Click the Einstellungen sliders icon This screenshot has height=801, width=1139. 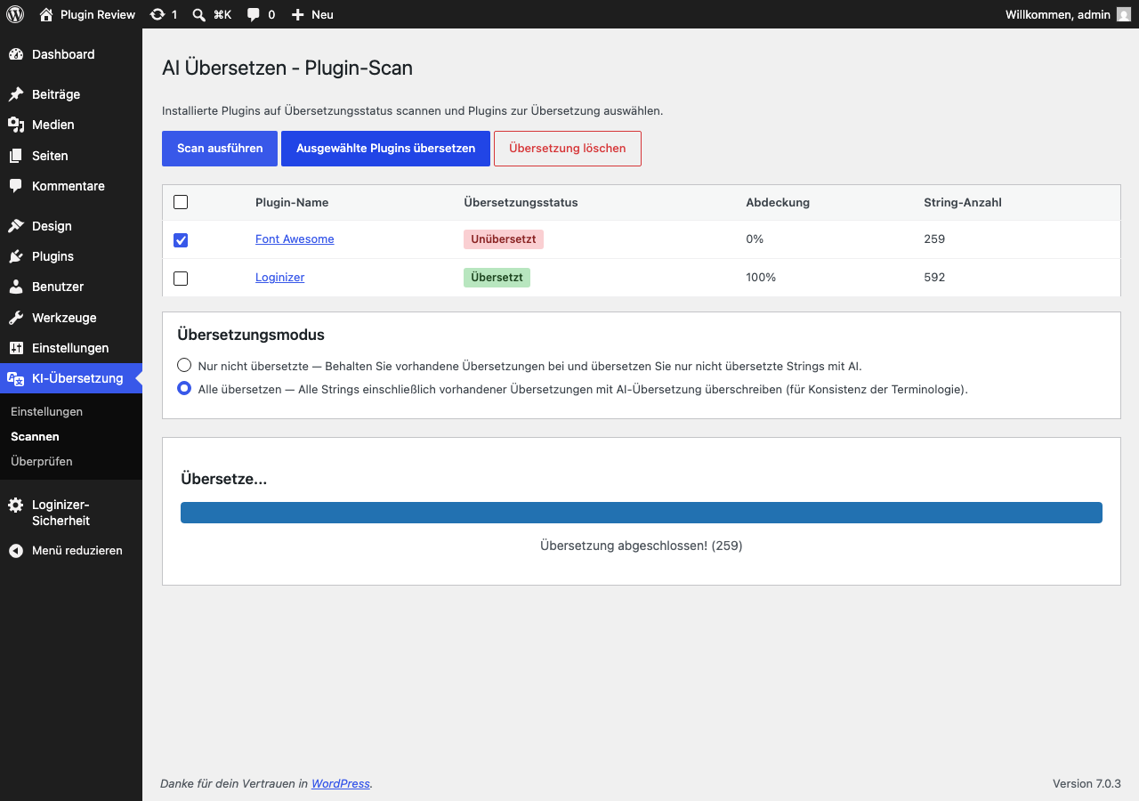point(16,348)
